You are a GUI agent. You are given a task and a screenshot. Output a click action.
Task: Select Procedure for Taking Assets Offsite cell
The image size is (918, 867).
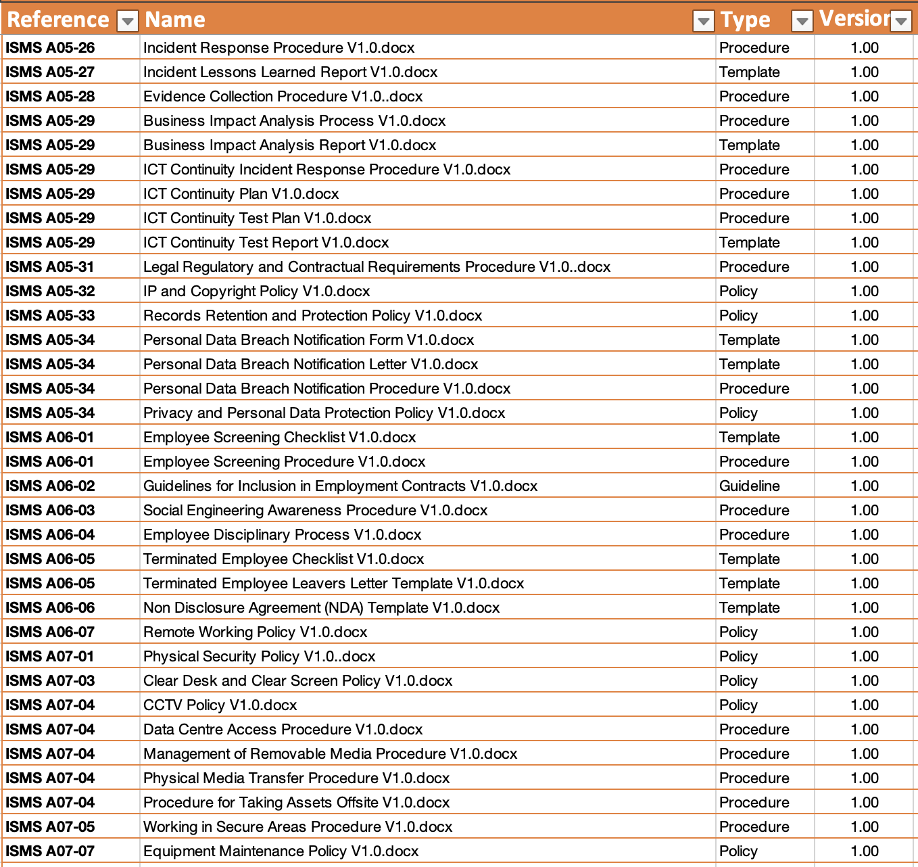tap(428, 803)
